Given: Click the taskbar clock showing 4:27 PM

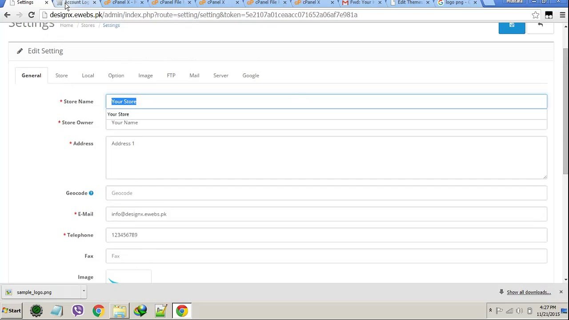Looking at the screenshot, I should tap(548, 311).
